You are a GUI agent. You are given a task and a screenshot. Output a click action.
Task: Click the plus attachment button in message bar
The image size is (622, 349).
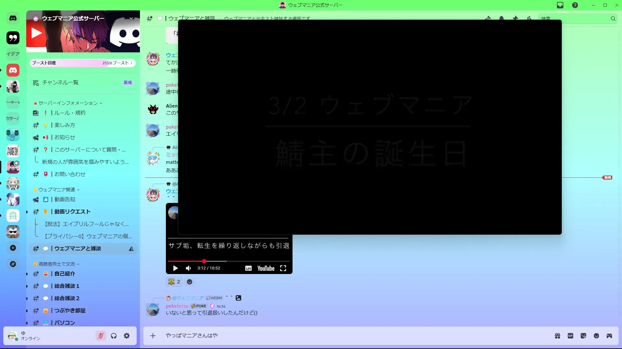(153, 336)
